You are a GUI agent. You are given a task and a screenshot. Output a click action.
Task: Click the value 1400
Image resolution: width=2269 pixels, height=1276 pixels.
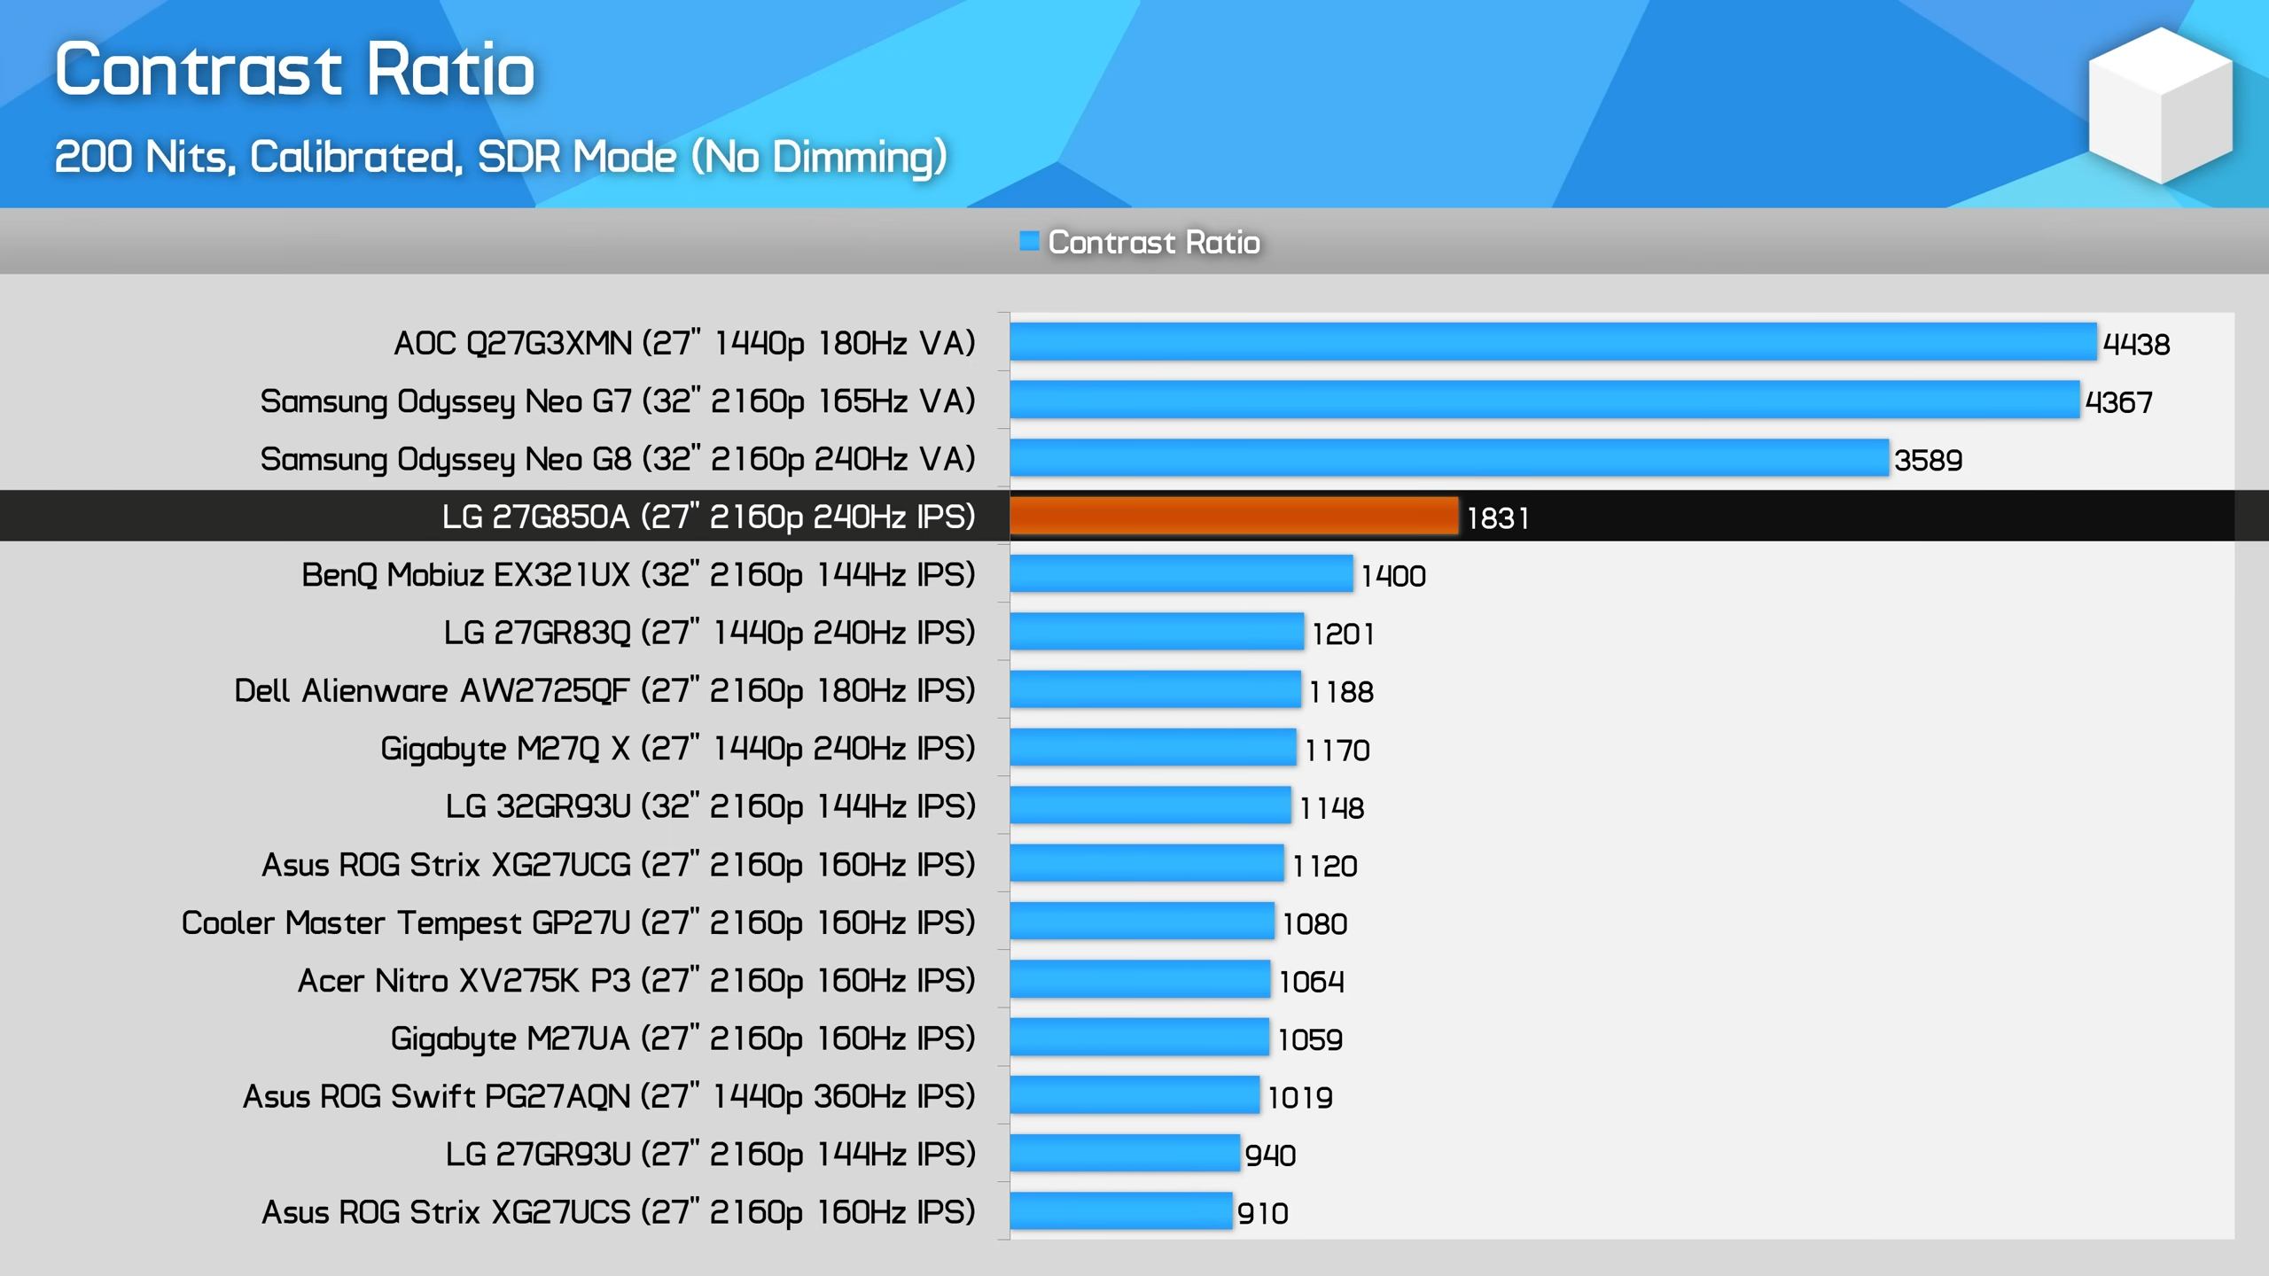(1393, 576)
